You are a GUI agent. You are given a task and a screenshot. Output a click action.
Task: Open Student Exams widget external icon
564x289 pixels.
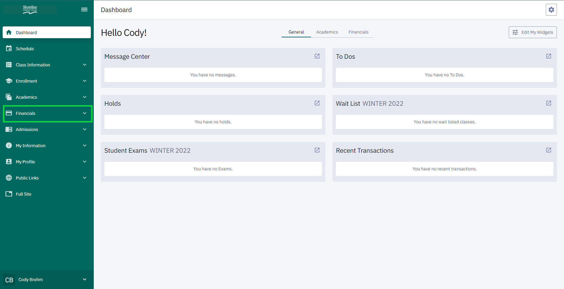(317, 150)
